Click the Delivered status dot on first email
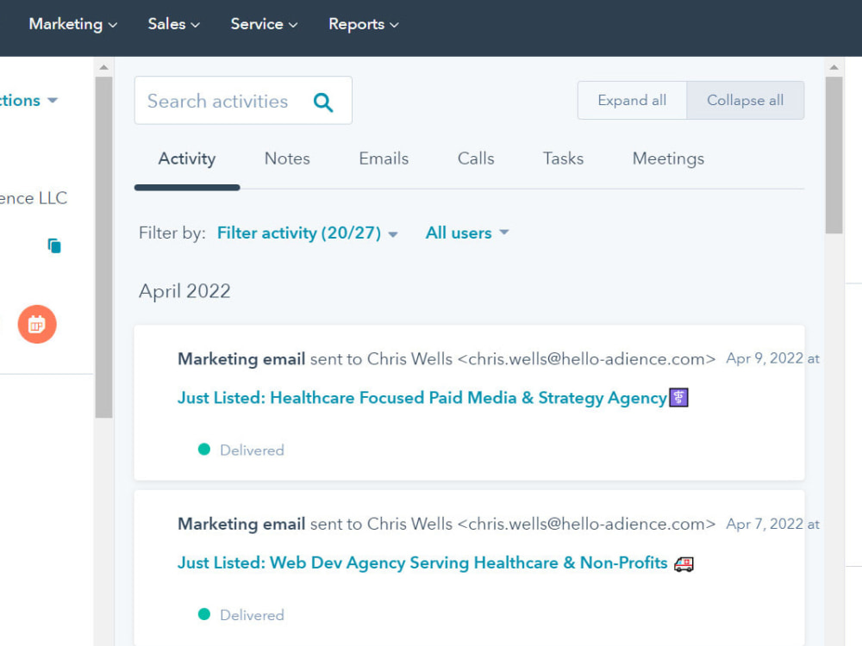Image resolution: width=862 pixels, height=646 pixels. [x=203, y=450]
